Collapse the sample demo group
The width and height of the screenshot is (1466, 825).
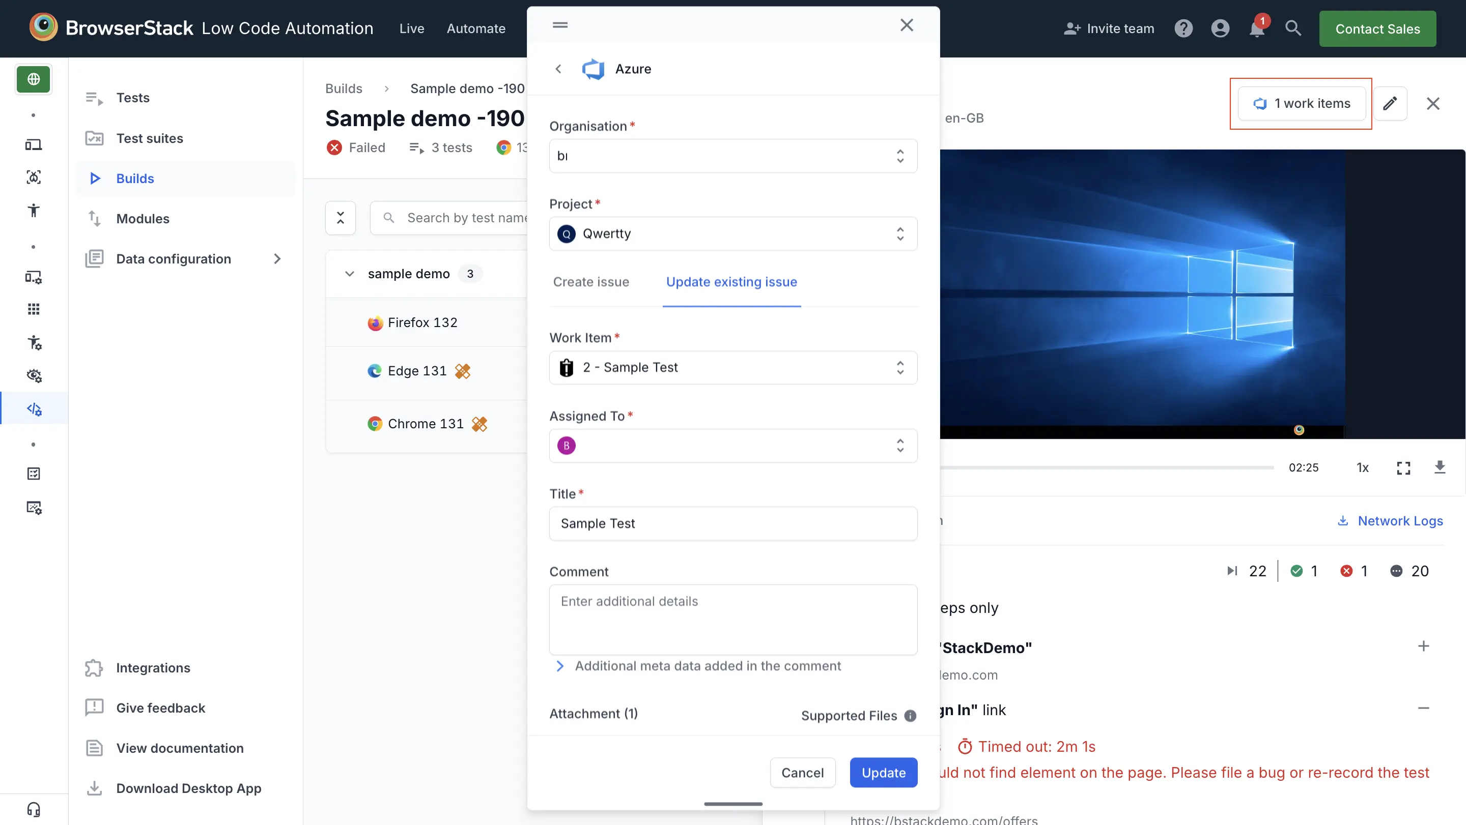[349, 274]
